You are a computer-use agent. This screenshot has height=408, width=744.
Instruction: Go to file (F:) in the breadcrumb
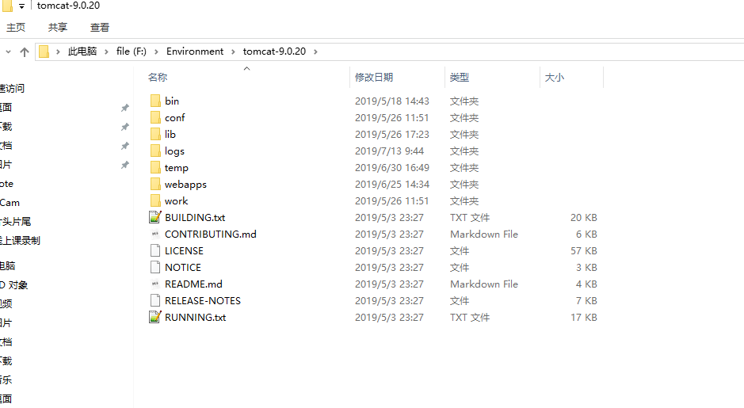(x=132, y=51)
